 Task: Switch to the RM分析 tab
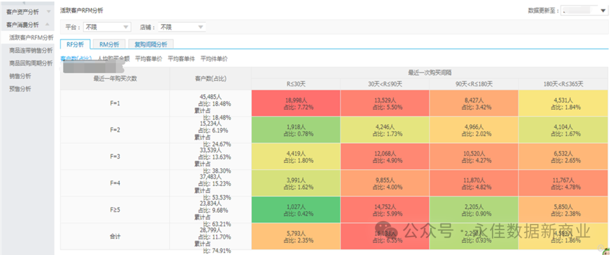(x=109, y=44)
